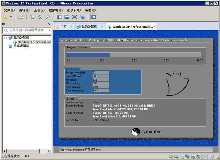Click Source Partition Type:7 NTFS line

coord(124,106)
